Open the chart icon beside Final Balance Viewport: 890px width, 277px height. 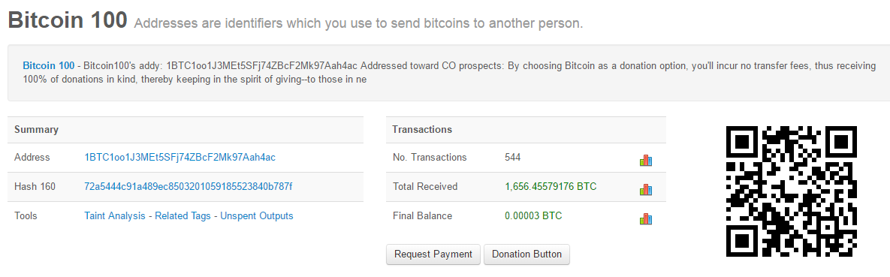point(645,219)
